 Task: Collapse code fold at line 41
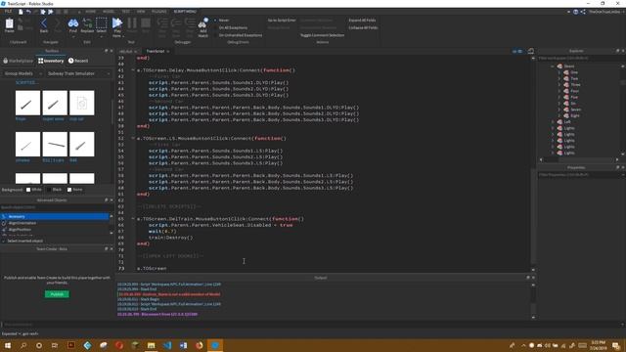click(x=133, y=70)
